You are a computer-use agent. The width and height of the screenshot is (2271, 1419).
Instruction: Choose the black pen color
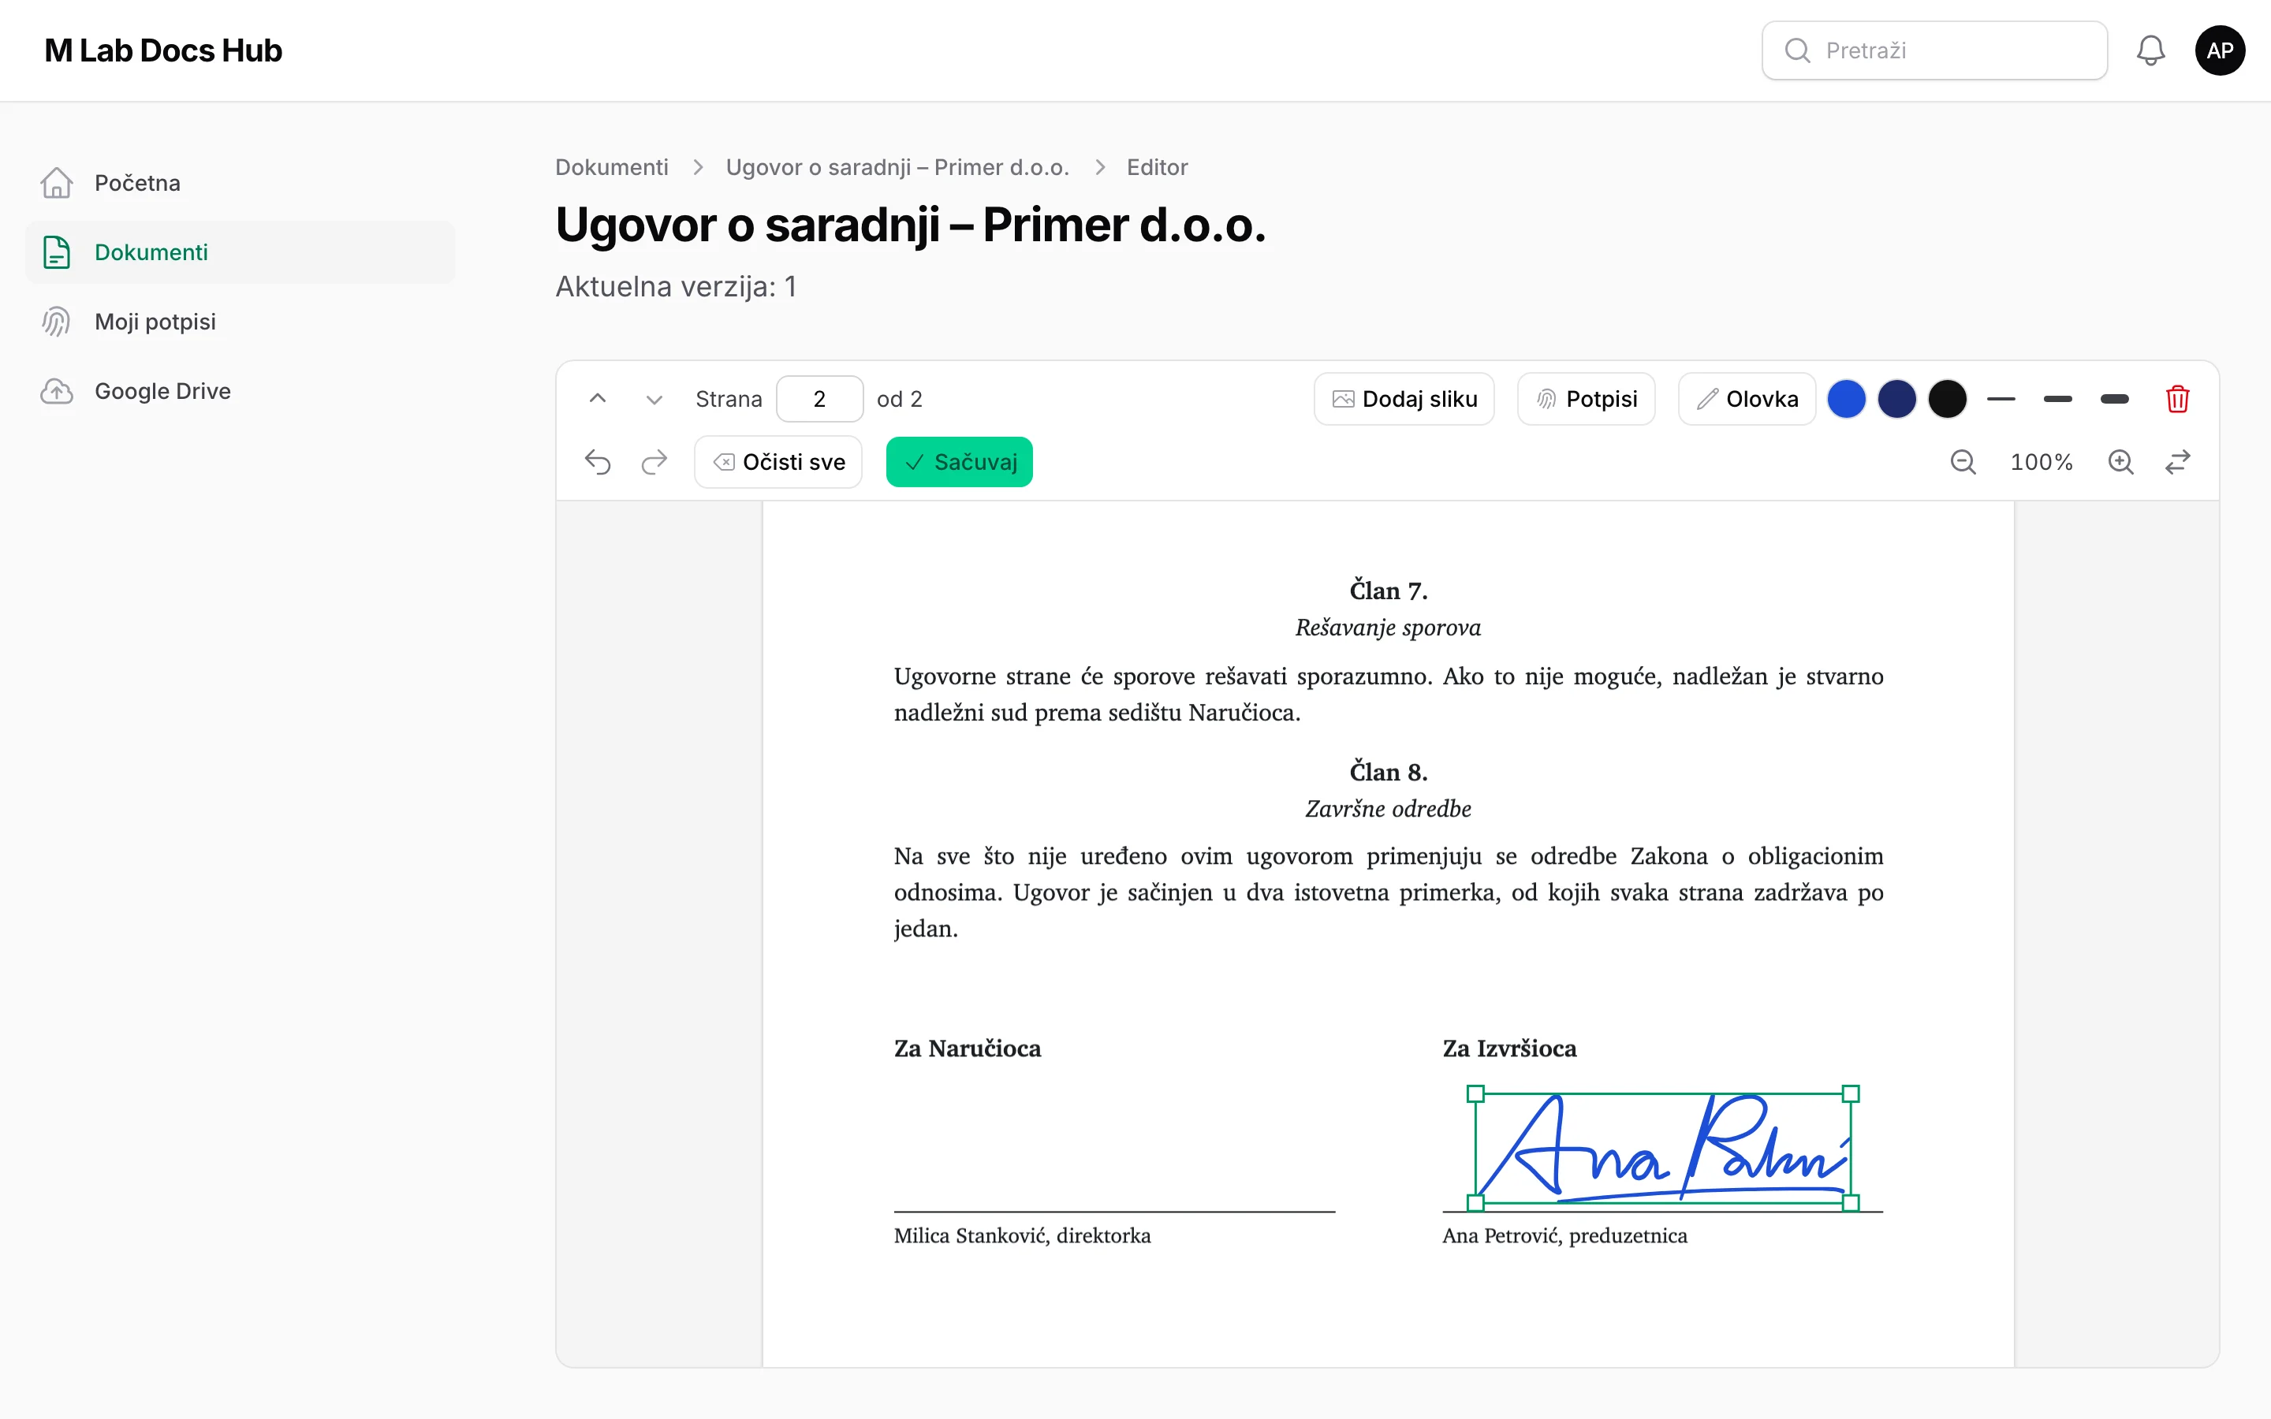1947,399
